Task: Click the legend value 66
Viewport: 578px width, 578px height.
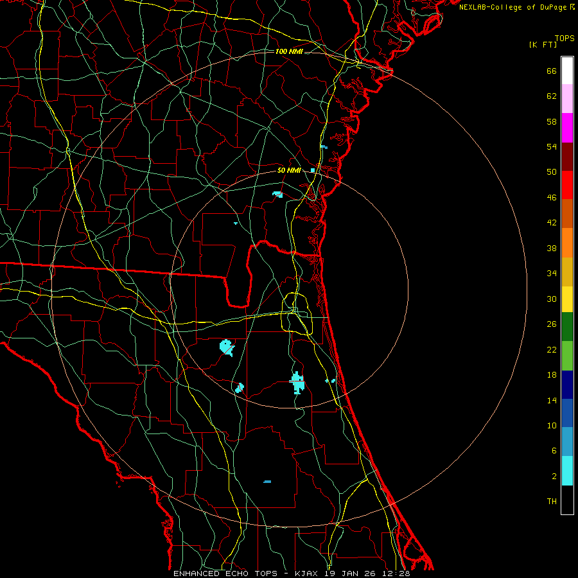Action: [552, 71]
